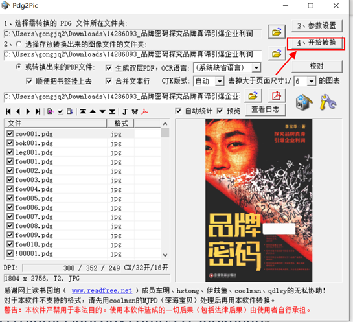
Task: Click the checkmark toolbar icon
Action: tap(60, 111)
